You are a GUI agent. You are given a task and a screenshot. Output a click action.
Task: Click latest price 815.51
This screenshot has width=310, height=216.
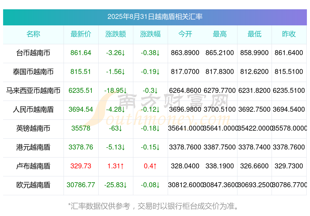pos(81,71)
